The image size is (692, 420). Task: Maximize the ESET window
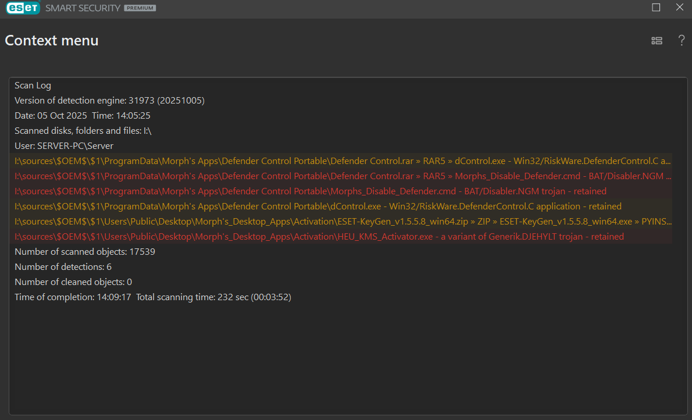[x=656, y=8]
